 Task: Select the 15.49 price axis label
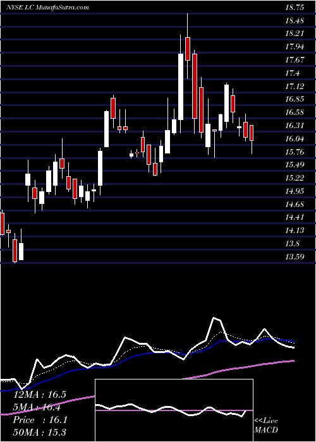pyautogui.click(x=295, y=165)
